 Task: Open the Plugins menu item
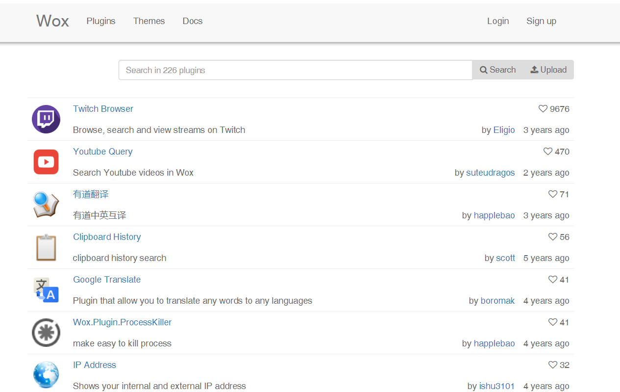101,21
